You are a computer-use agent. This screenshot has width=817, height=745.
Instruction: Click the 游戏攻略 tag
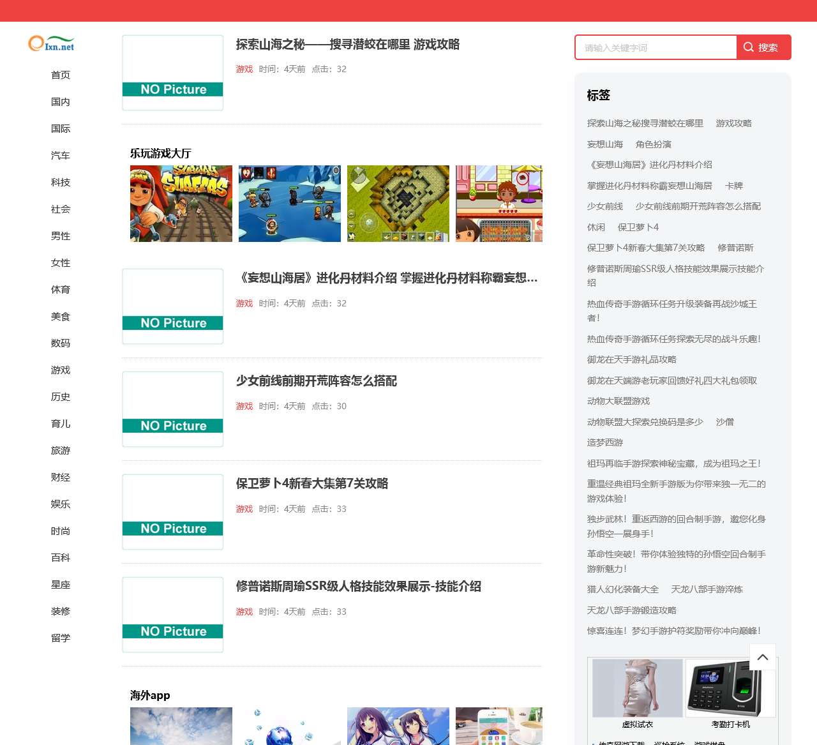pyautogui.click(x=734, y=123)
